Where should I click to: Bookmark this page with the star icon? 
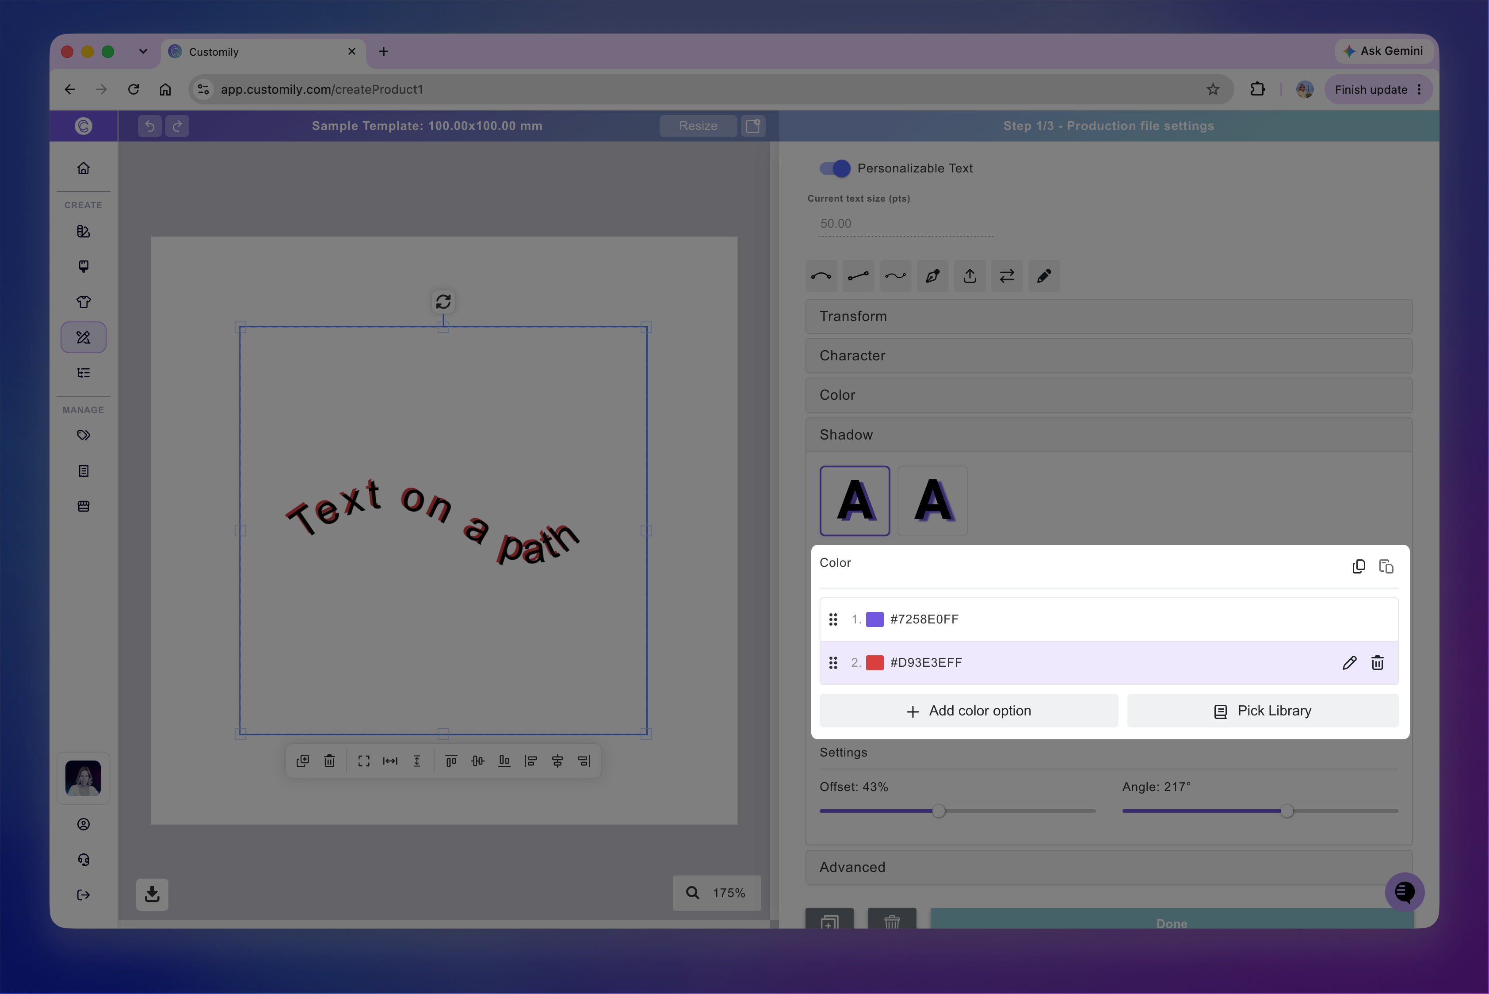pos(1213,89)
